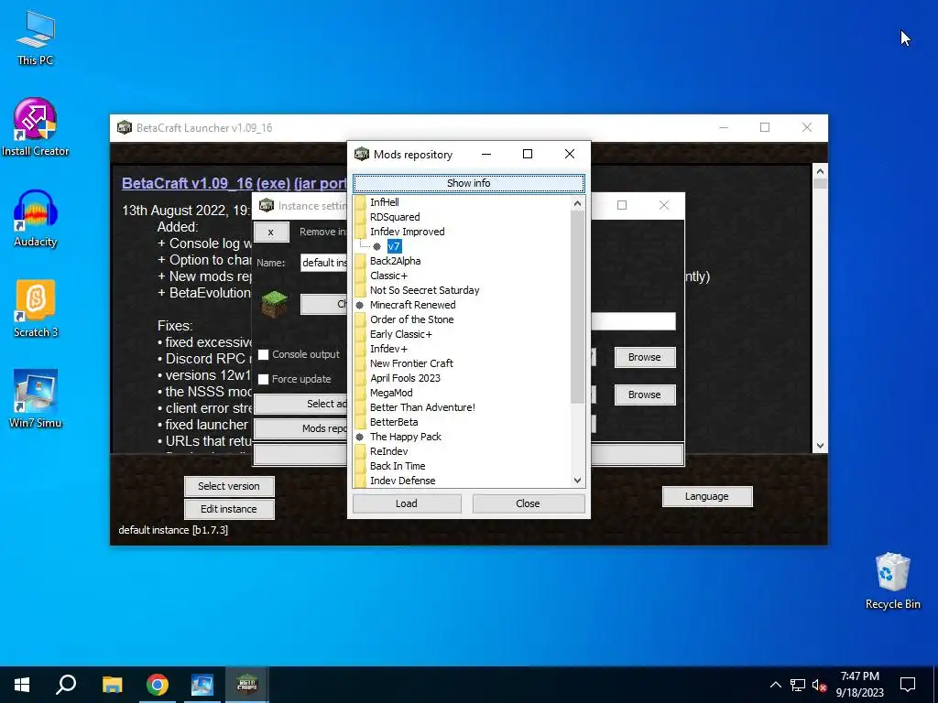Click the Select version button

(229, 486)
